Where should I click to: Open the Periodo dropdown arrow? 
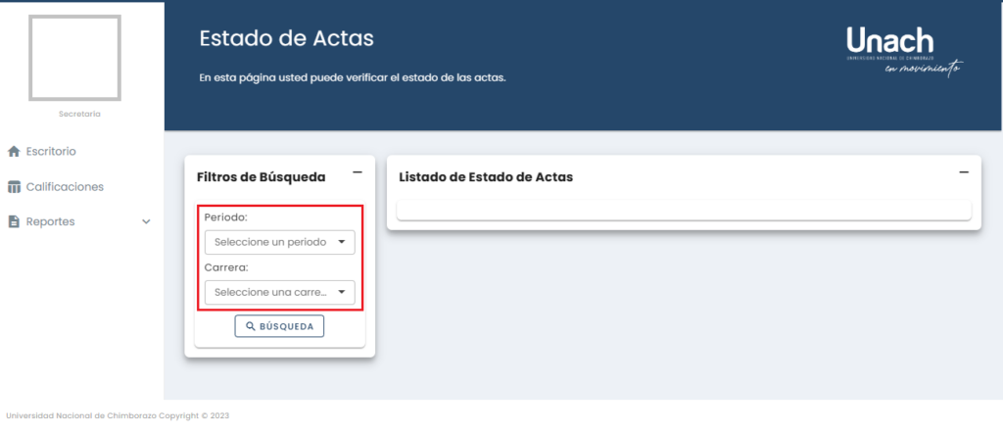pyautogui.click(x=342, y=242)
